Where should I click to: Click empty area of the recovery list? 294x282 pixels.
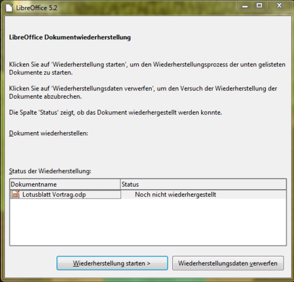[x=148, y=222]
